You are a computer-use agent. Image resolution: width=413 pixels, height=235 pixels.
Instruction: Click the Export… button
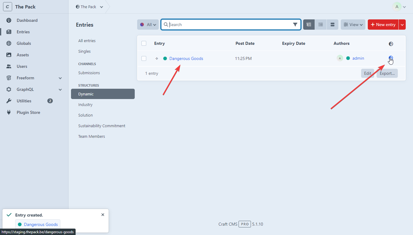[x=387, y=73]
